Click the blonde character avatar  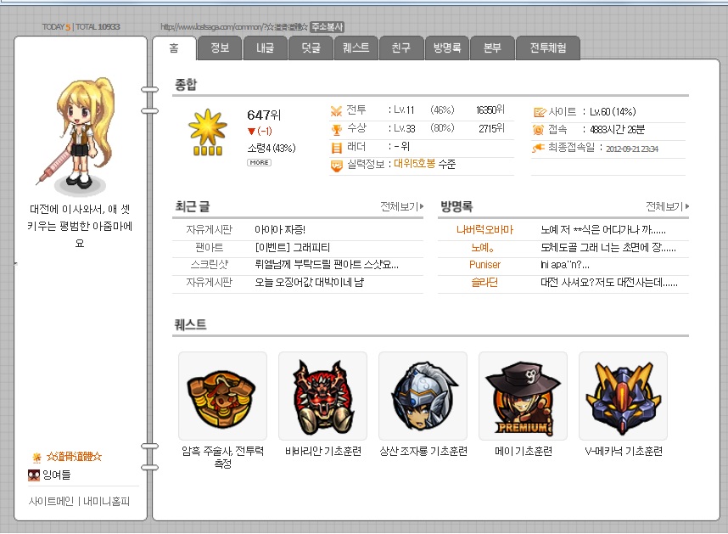78,134
